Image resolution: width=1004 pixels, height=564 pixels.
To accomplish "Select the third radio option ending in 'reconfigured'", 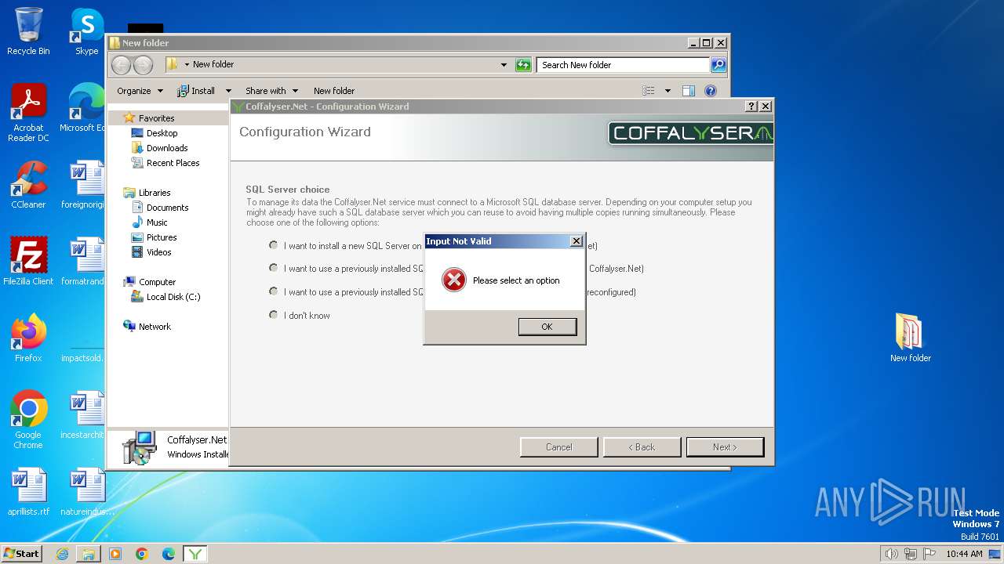I will (x=274, y=291).
